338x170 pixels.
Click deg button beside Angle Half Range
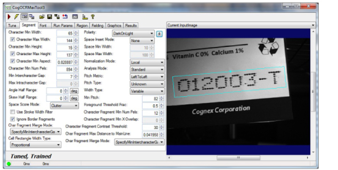coord(74,91)
